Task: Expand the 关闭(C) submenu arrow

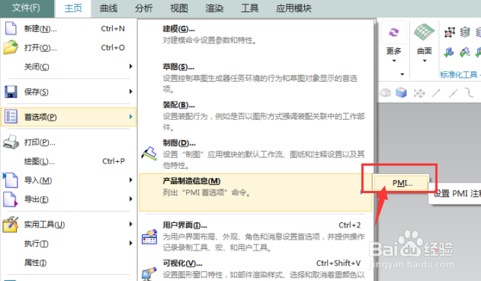Action: pyautogui.click(x=131, y=66)
